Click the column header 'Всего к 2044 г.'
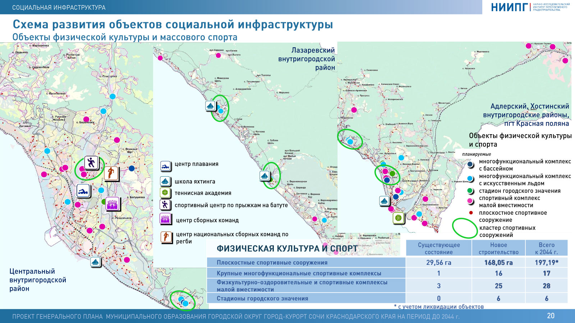The height and width of the screenshot is (323, 575). point(547,248)
